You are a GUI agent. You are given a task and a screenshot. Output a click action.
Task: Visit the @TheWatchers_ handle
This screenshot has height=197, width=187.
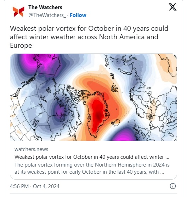[x=47, y=15]
